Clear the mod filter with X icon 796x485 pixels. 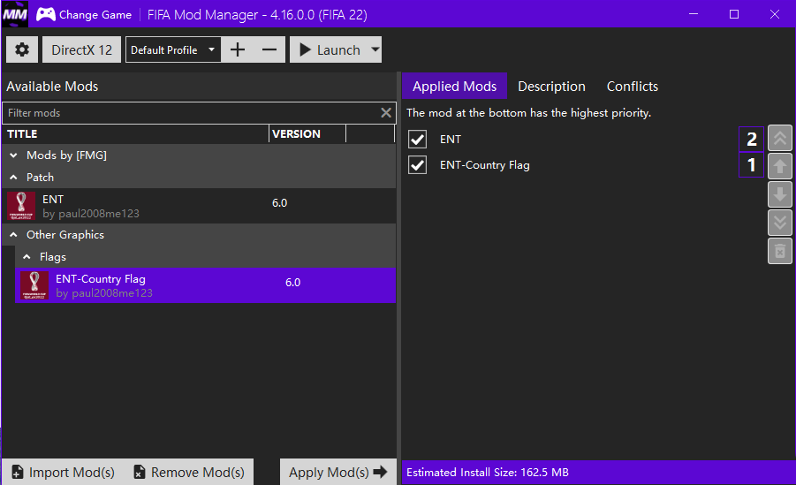click(386, 113)
